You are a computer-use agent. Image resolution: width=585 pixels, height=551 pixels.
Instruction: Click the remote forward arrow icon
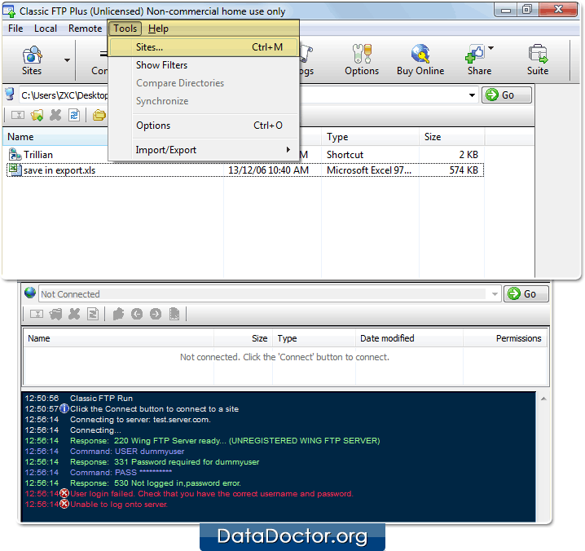[x=156, y=314]
